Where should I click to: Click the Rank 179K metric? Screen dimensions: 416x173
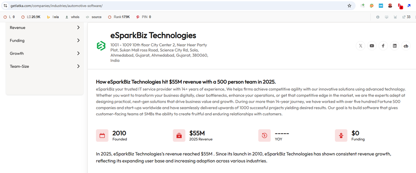click(119, 17)
